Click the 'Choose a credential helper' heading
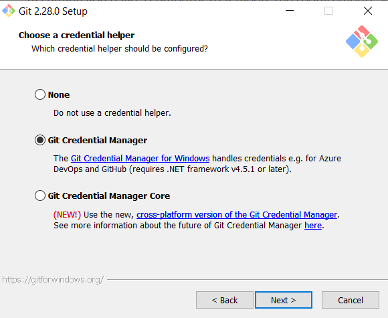 click(x=76, y=35)
